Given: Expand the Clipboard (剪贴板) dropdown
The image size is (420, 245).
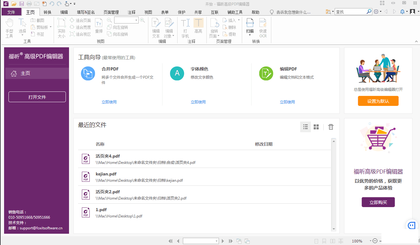Looking at the screenshot, I should [x=51, y=27].
